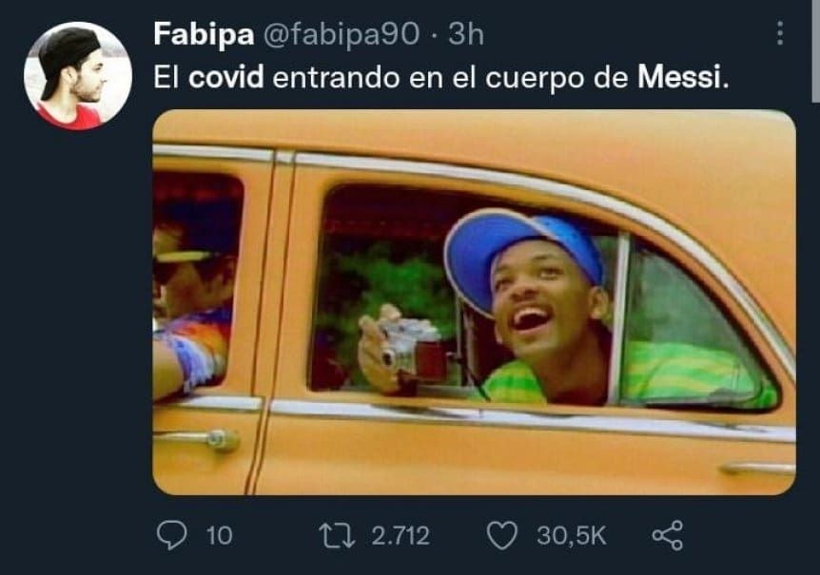The image size is (820, 575).
Task: Click the 3h tweet timestamp
Action: click(x=466, y=34)
